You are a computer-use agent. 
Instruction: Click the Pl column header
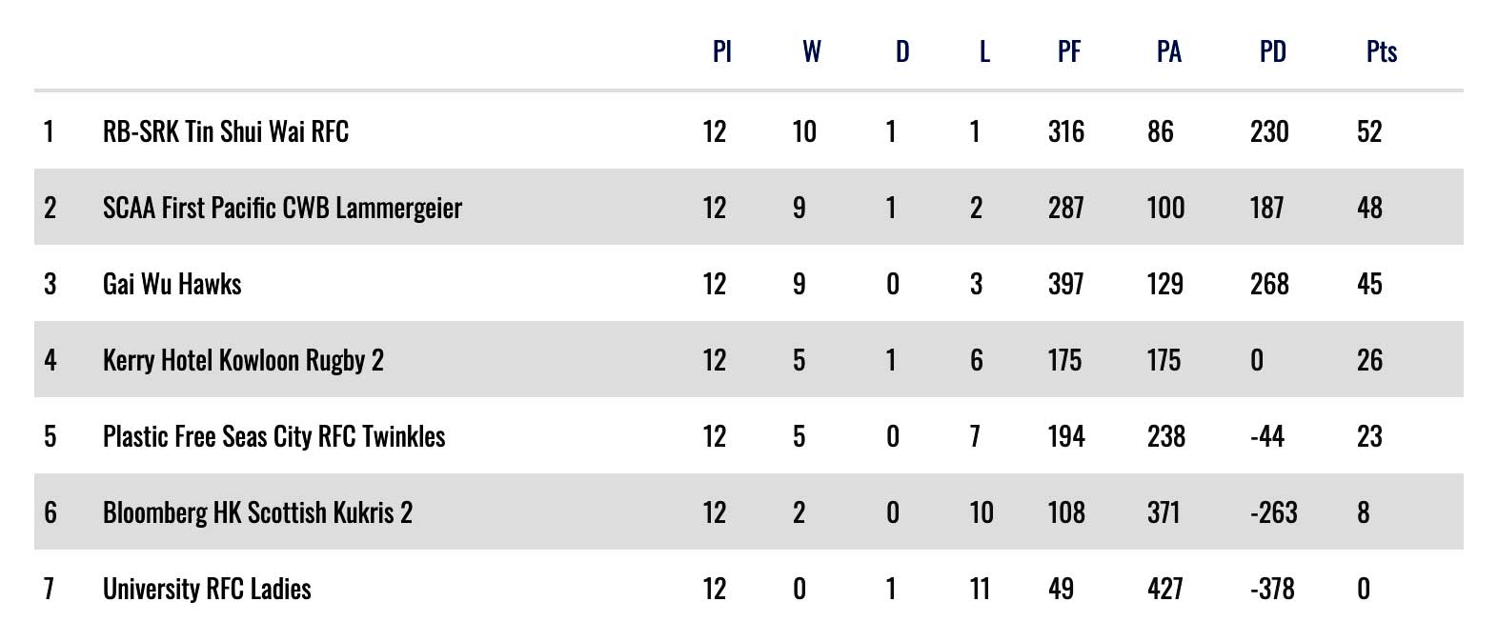(x=721, y=51)
